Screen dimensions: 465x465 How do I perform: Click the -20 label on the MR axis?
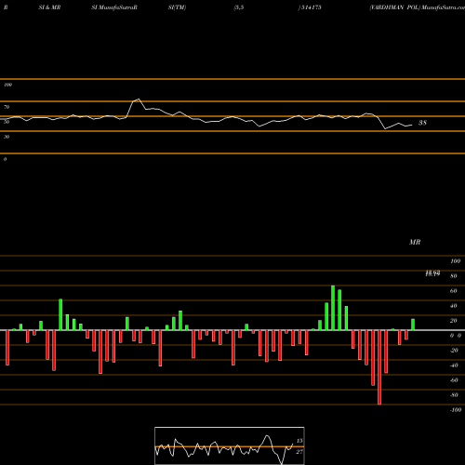click(x=454, y=351)
